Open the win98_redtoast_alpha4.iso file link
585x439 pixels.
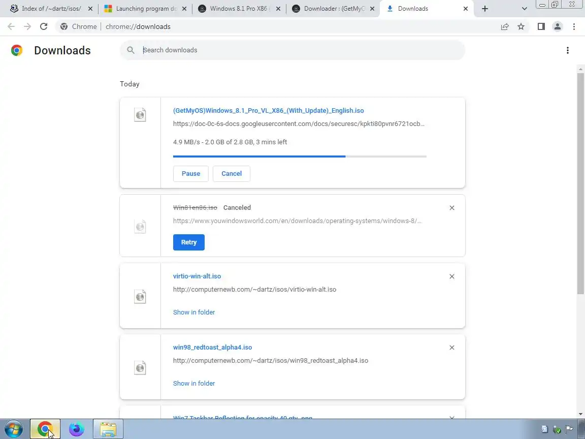pos(212,347)
